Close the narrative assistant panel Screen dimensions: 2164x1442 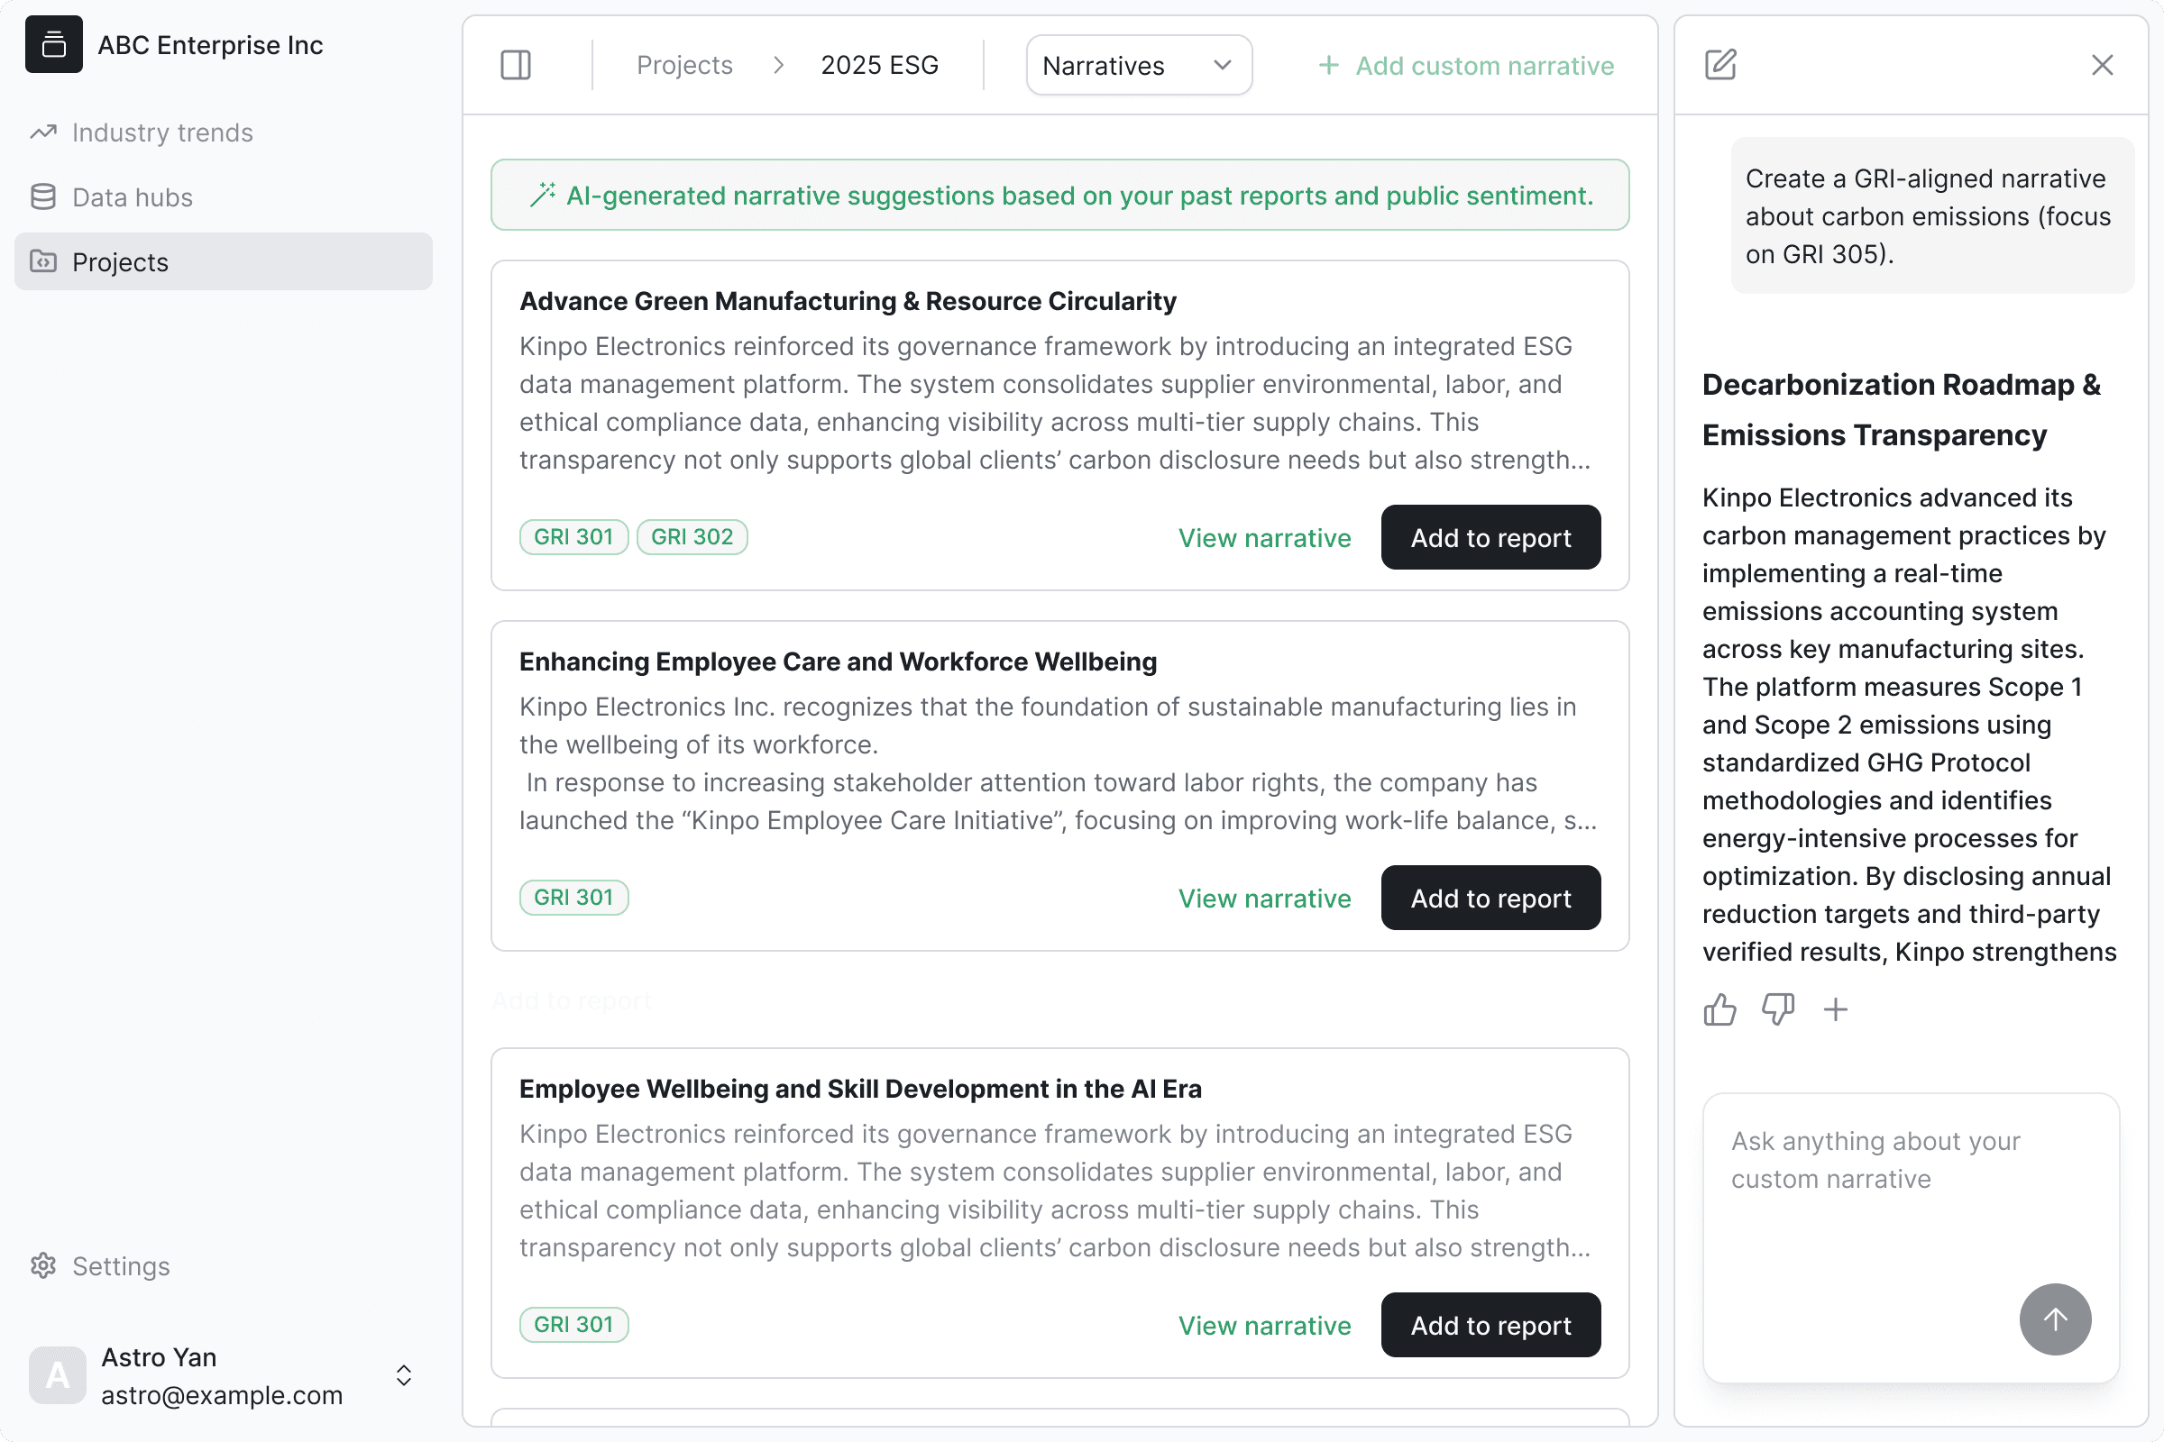[2102, 65]
